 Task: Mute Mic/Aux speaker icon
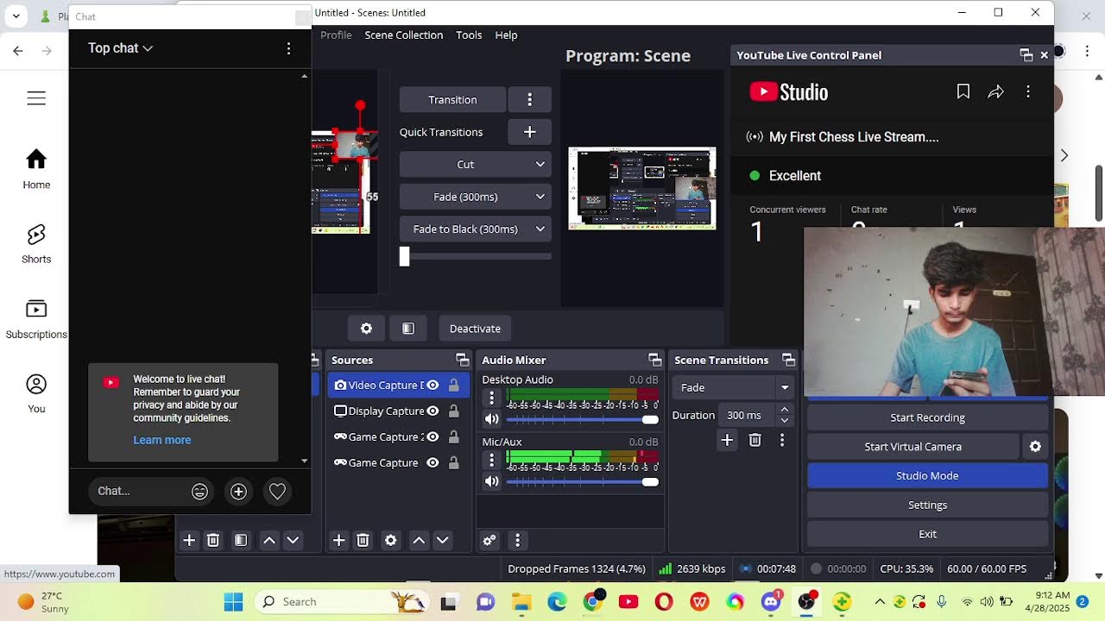[492, 481]
